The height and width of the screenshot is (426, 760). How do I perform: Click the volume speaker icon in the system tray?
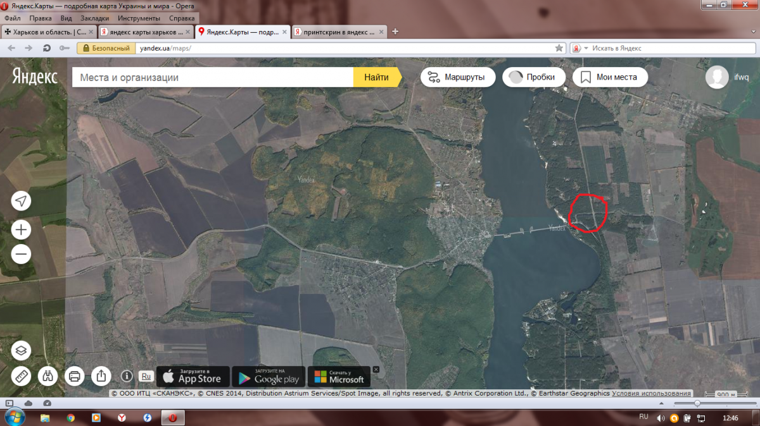click(x=661, y=418)
